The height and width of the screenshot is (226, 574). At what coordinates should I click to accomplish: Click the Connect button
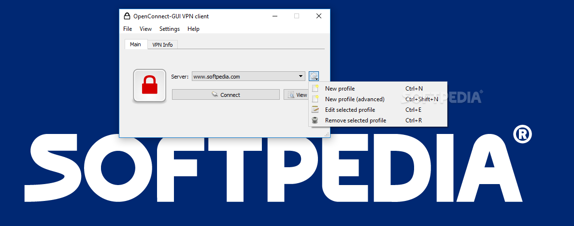coord(226,94)
